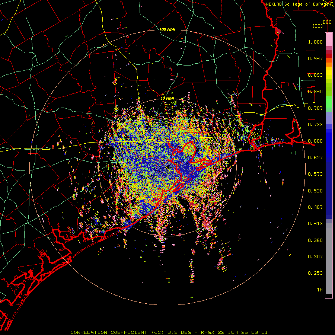Screen dimensions: 335x335
Task: Click the 0.733 legend value
Action: pos(315,125)
